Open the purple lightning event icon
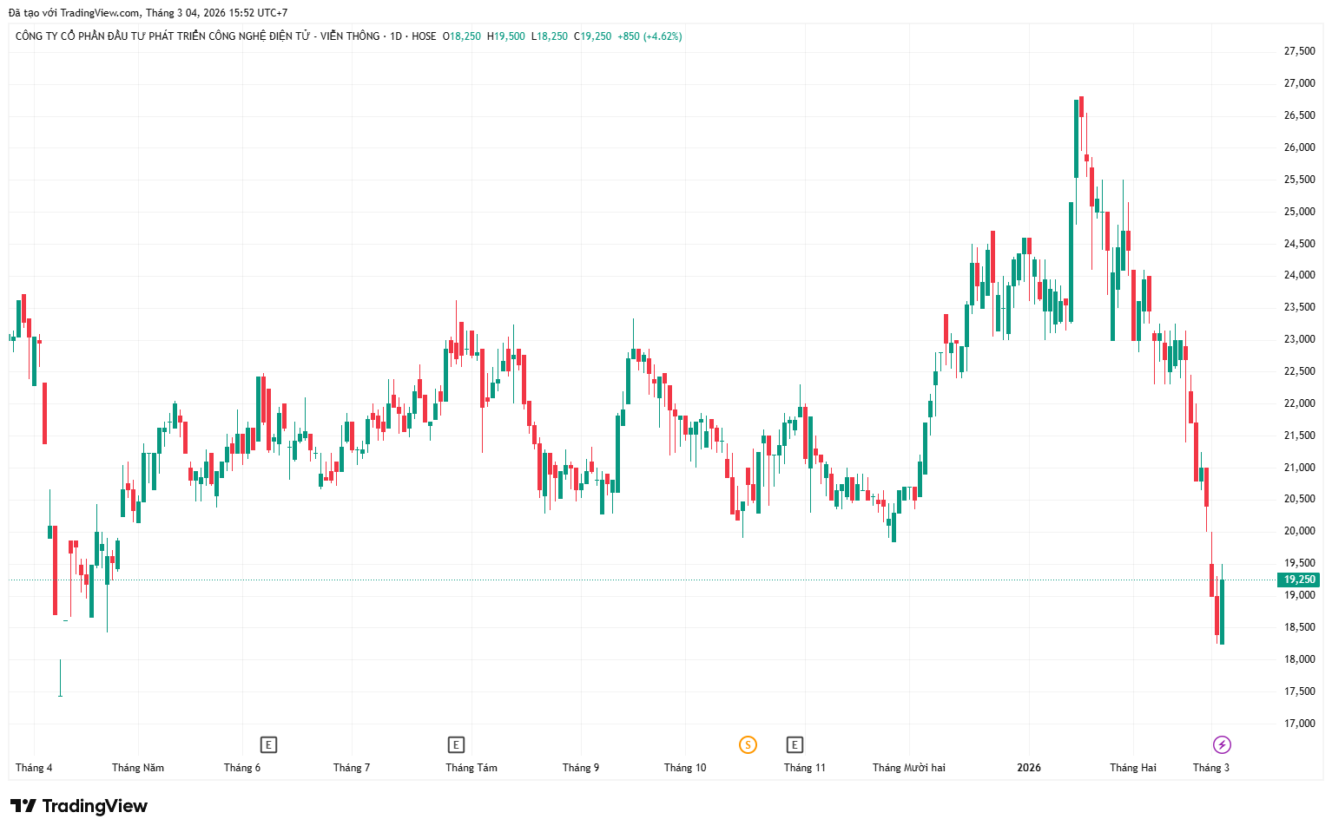The height and width of the screenshot is (832, 1332). 1222,744
